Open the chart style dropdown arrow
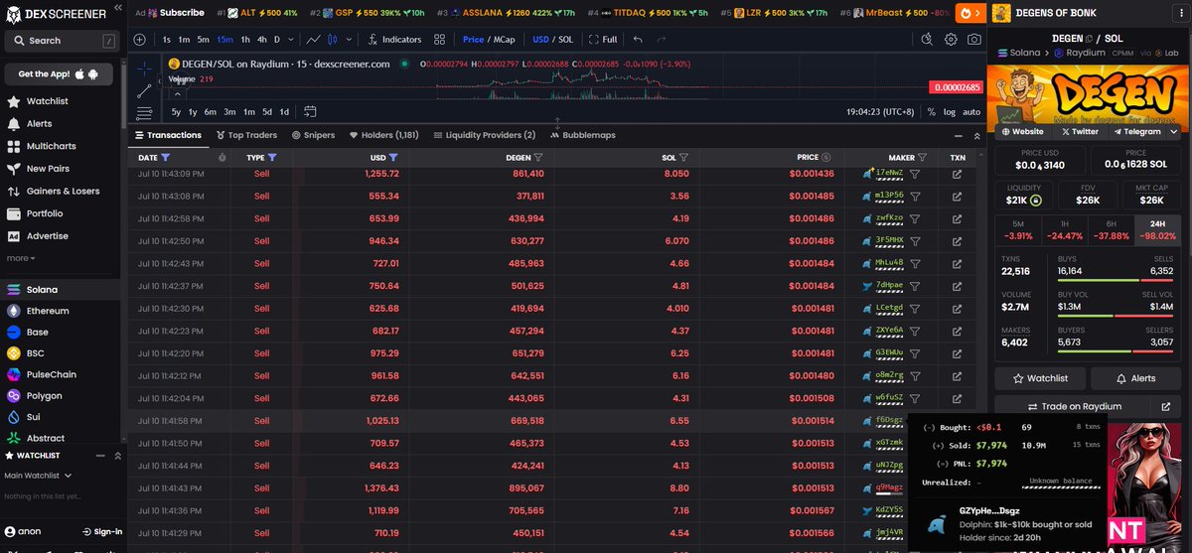Screen dimensions: 1192x553 pyautogui.click(x=349, y=40)
